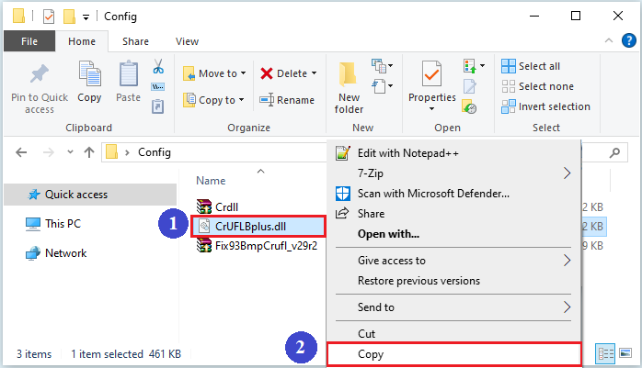
Task: Expand the 7-Zip submenu
Action: pyautogui.click(x=567, y=173)
